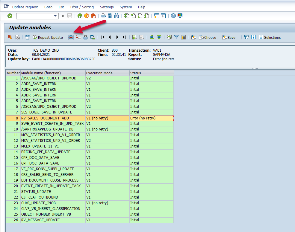Click the Execution Mode column header
Viewport: 295px width, 232px height.
coord(99,73)
